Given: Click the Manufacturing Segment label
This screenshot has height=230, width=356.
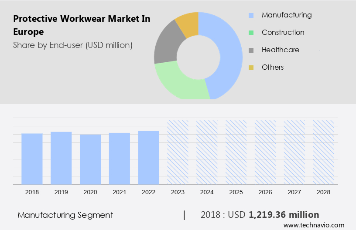Looking at the screenshot, I should tap(65, 215).
